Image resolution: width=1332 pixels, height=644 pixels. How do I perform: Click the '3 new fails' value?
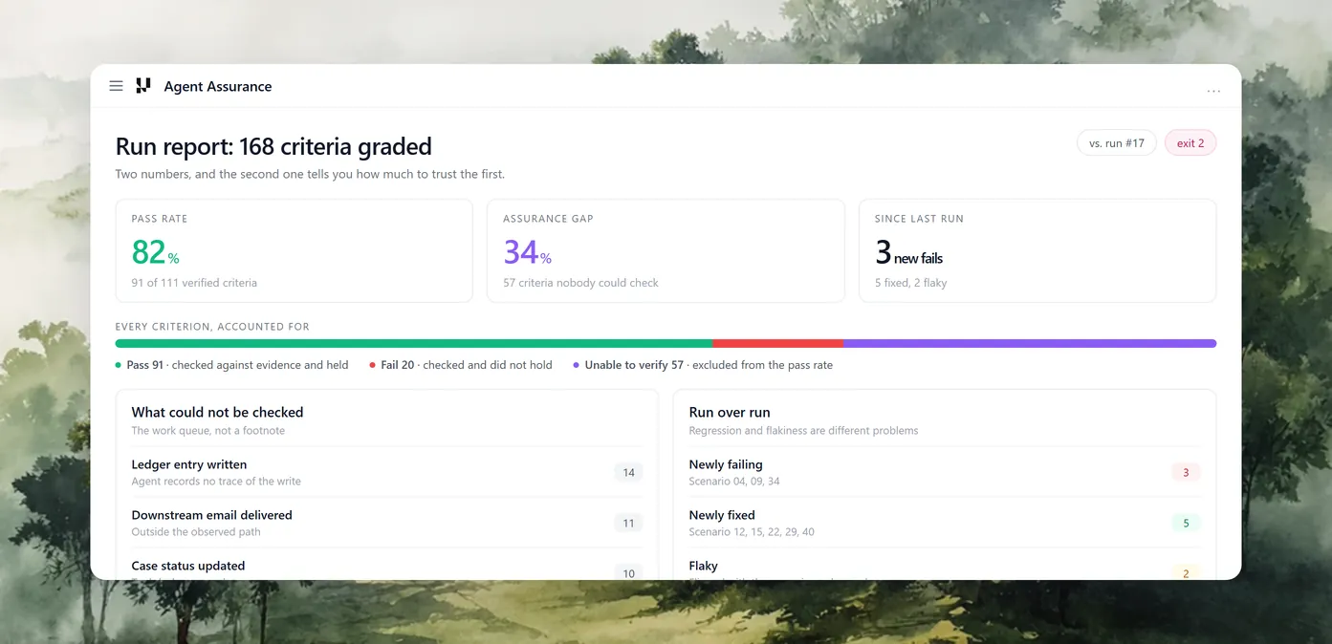(908, 252)
